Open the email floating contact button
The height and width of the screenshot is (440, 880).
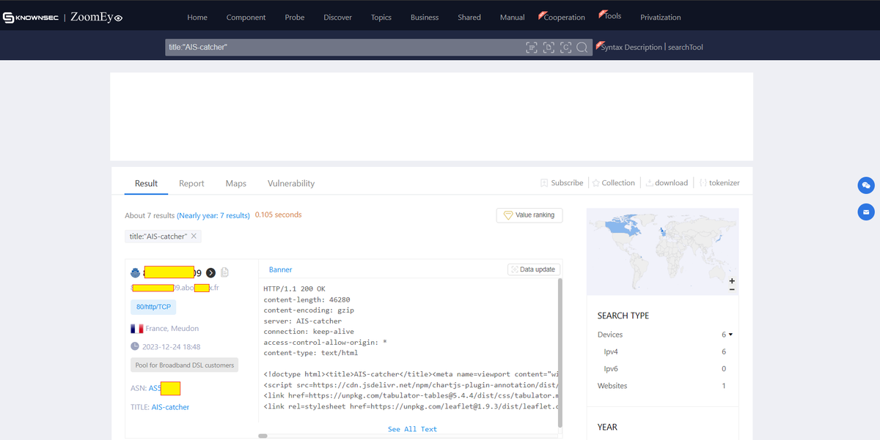[866, 212]
